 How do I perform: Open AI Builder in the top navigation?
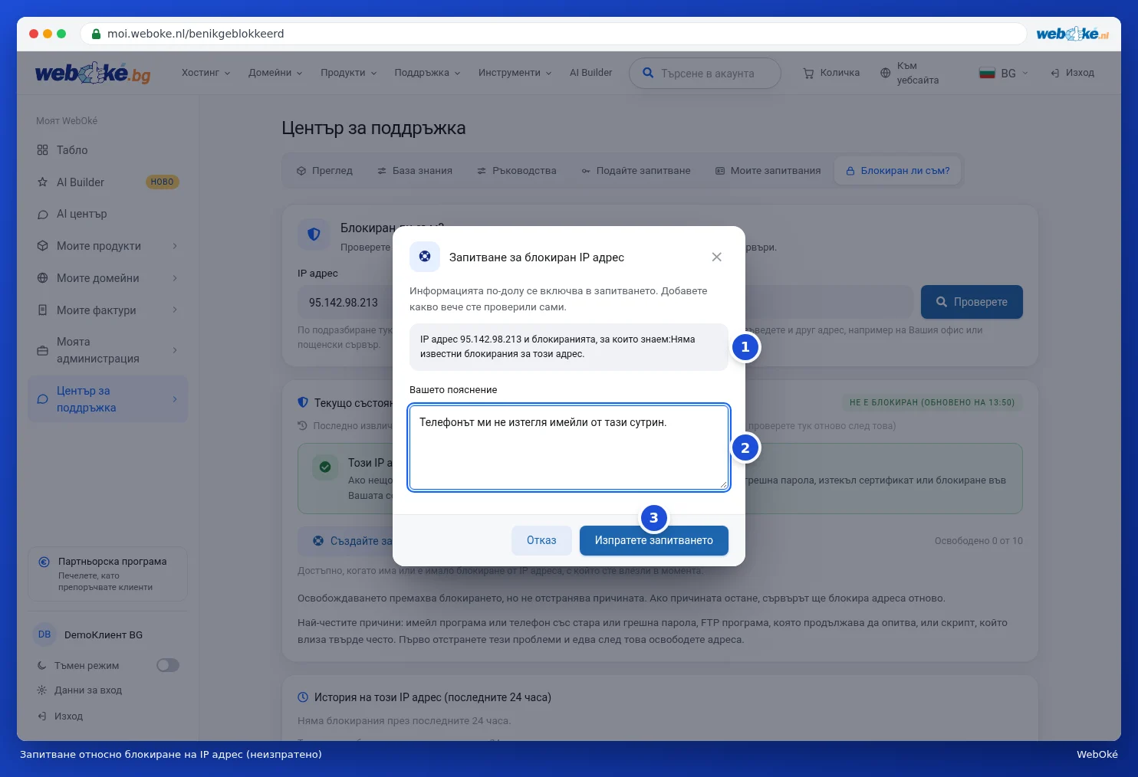[590, 73]
